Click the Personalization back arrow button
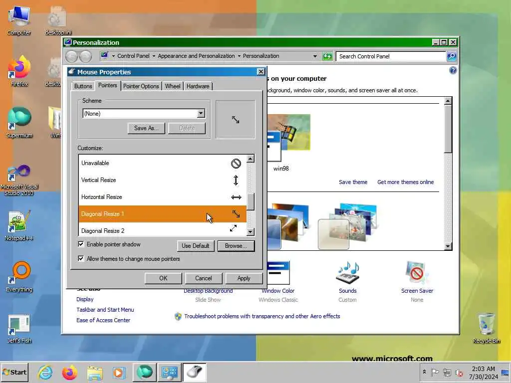This screenshot has height=383, width=511. click(72, 56)
